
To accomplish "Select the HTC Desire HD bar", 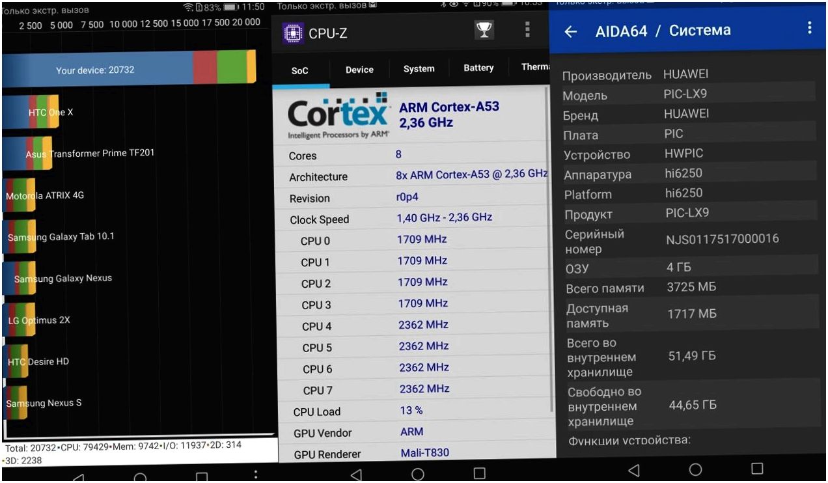I will coord(16,361).
